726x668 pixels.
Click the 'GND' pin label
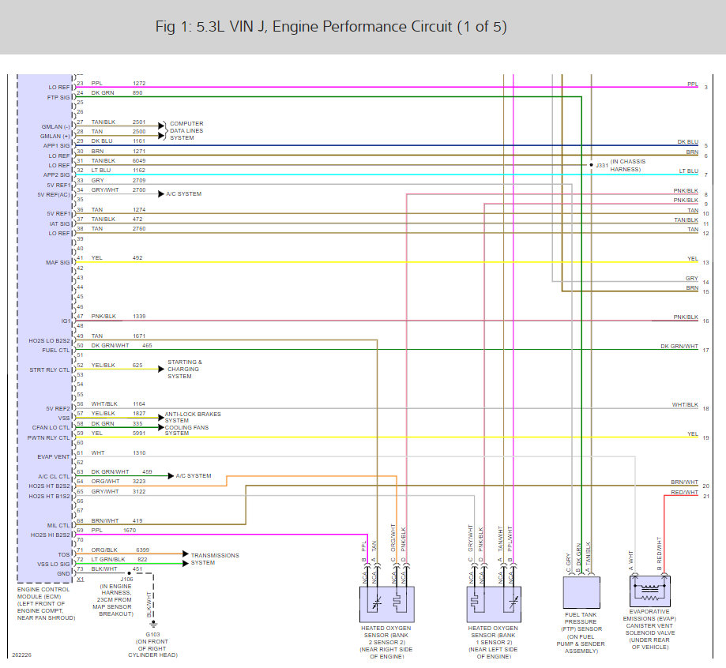(63, 573)
